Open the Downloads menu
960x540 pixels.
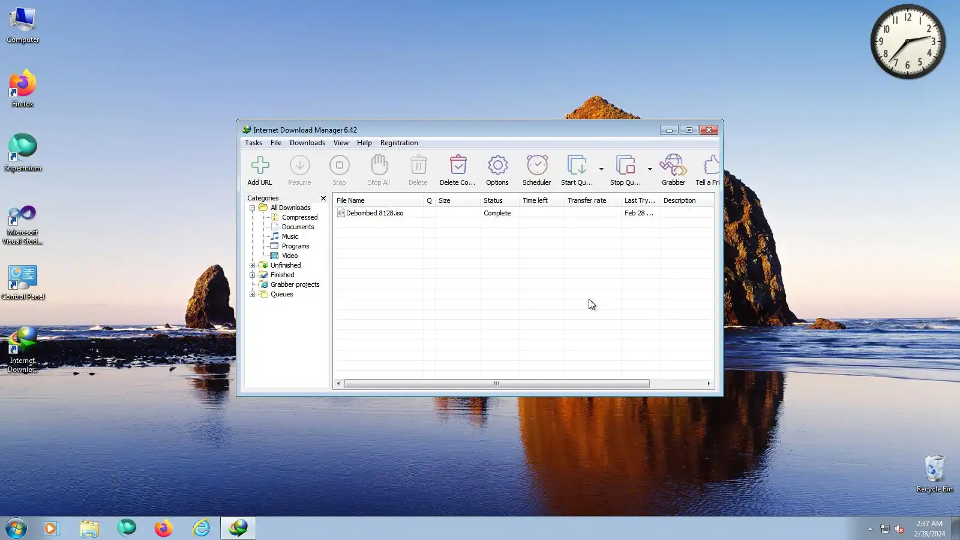tap(307, 143)
